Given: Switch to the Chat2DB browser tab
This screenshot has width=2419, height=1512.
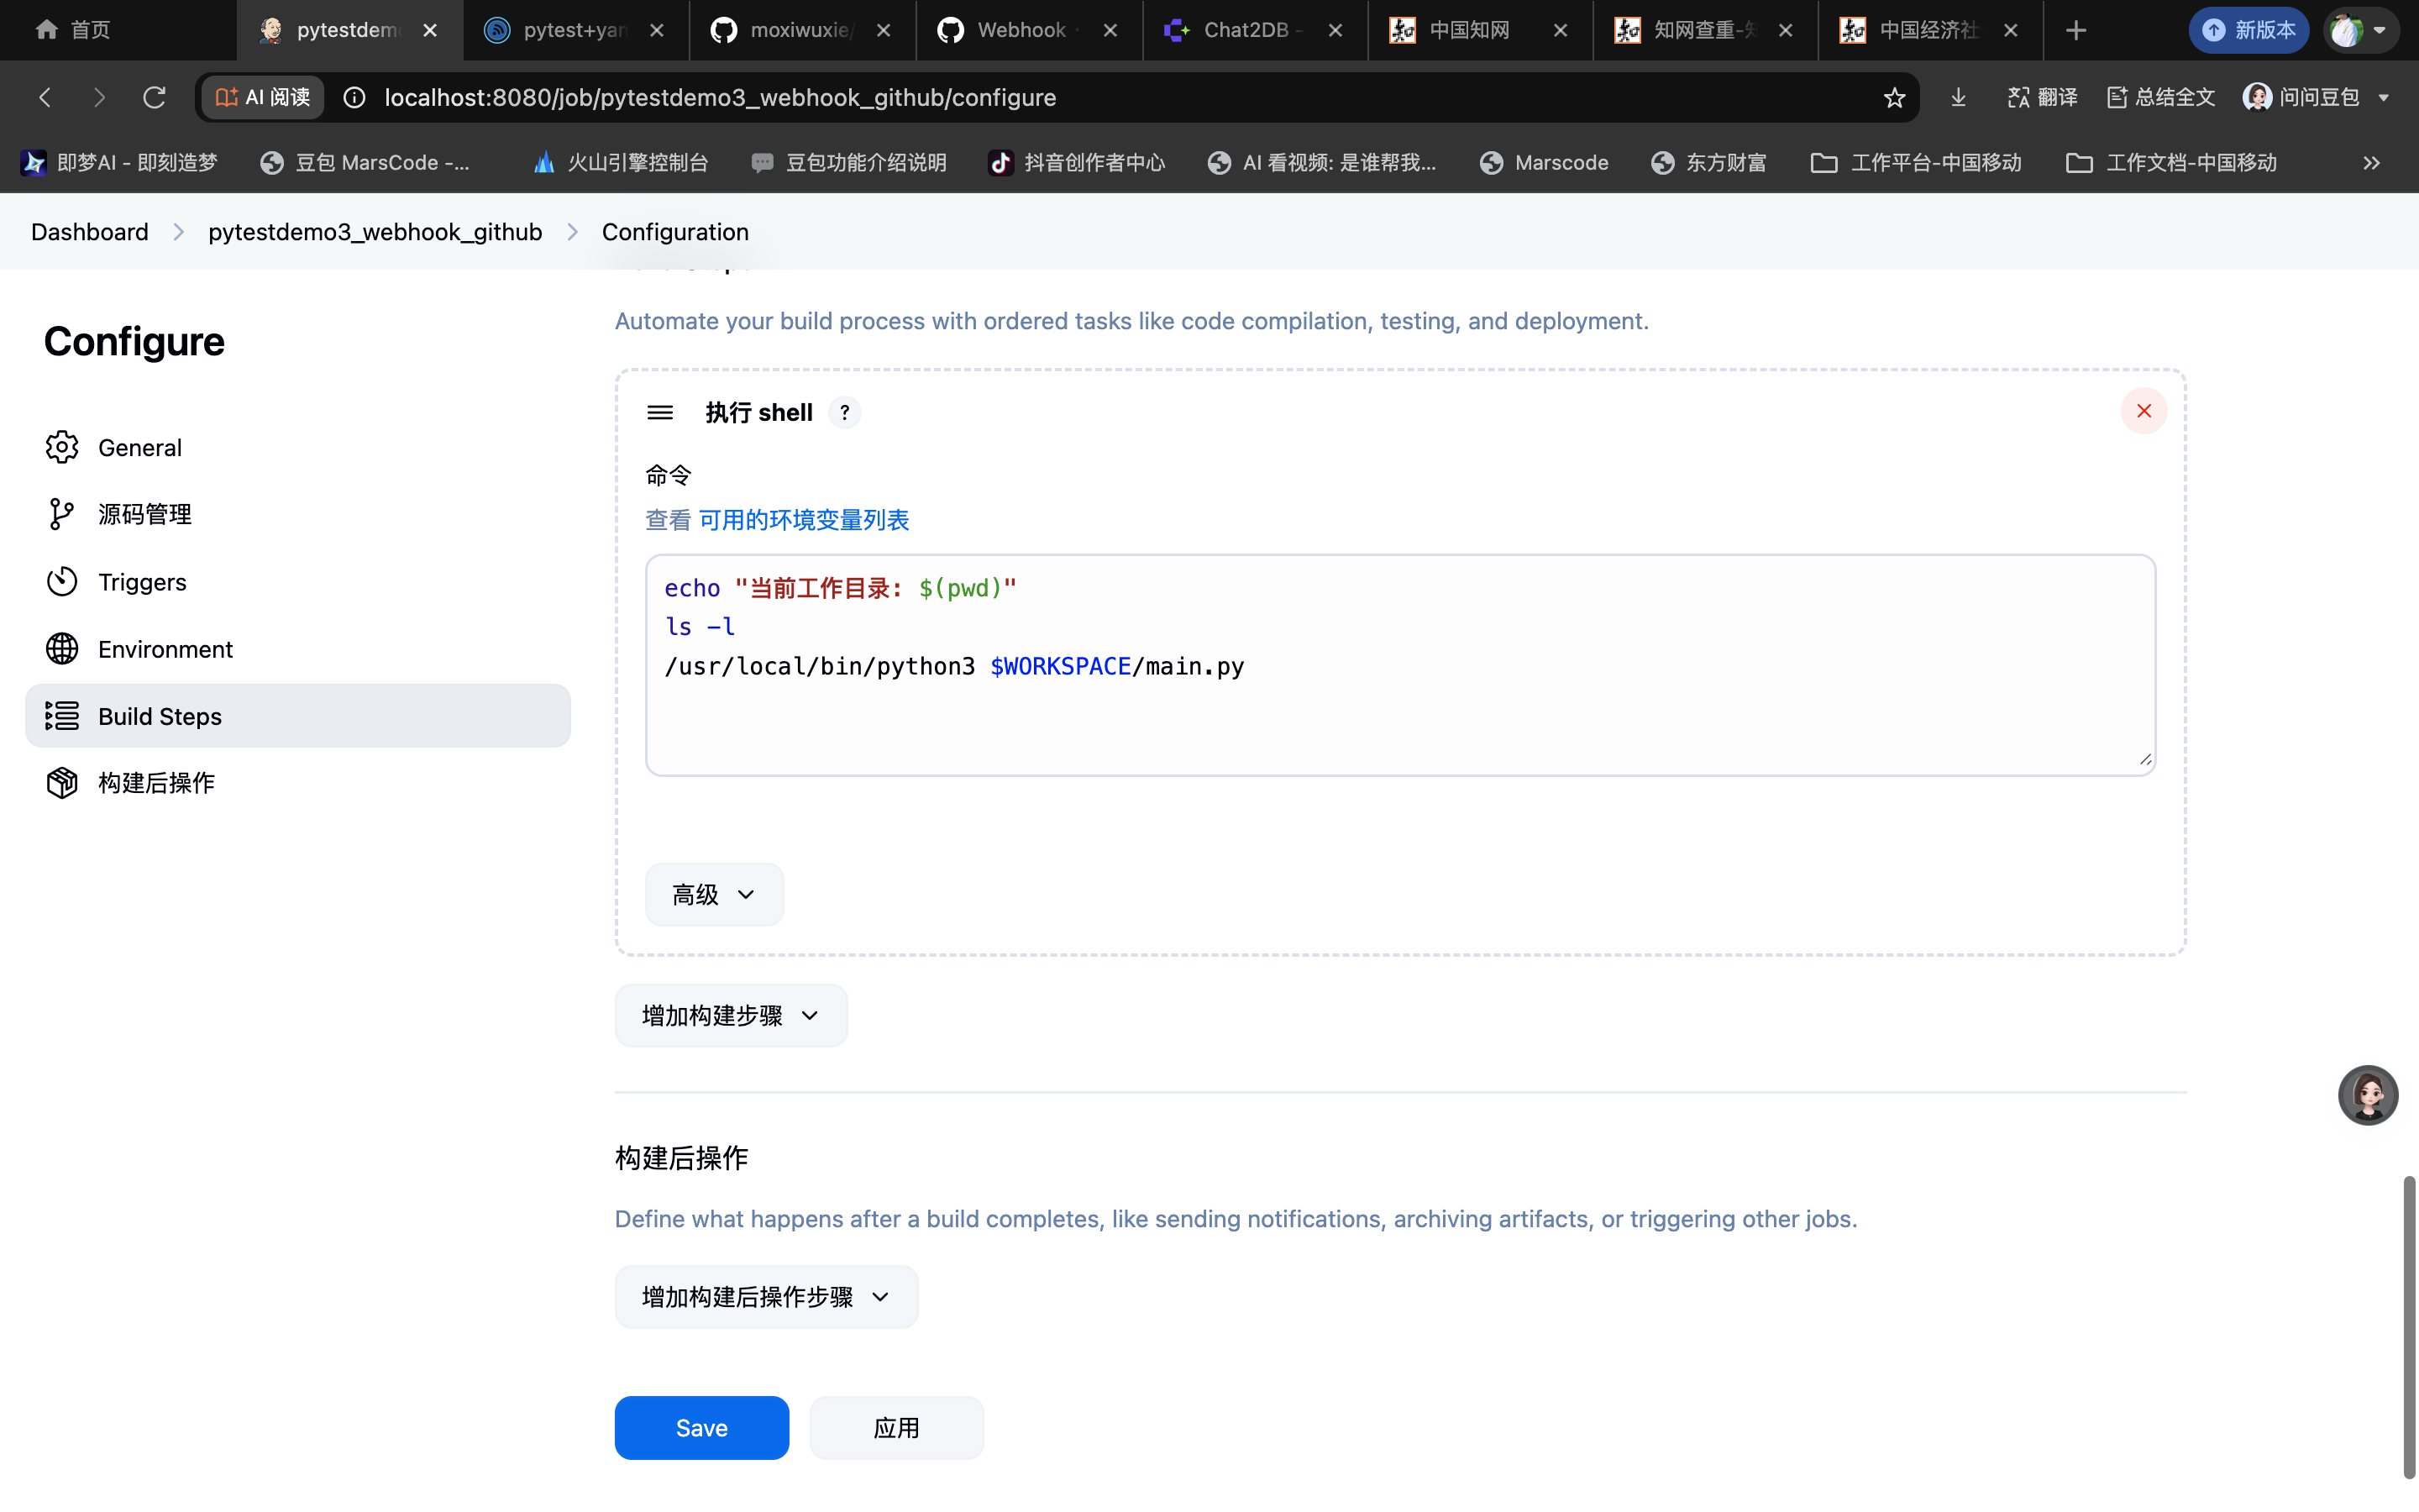Looking at the screenshot, I should 1246,31.
